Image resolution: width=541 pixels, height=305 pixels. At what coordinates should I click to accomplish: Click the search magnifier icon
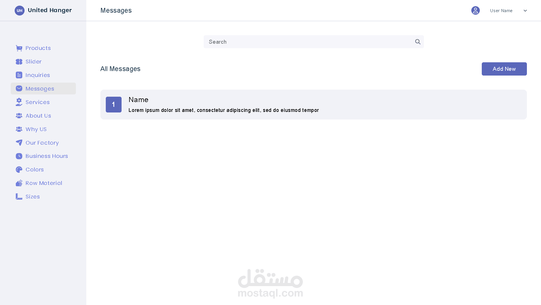tap(418, 42)
